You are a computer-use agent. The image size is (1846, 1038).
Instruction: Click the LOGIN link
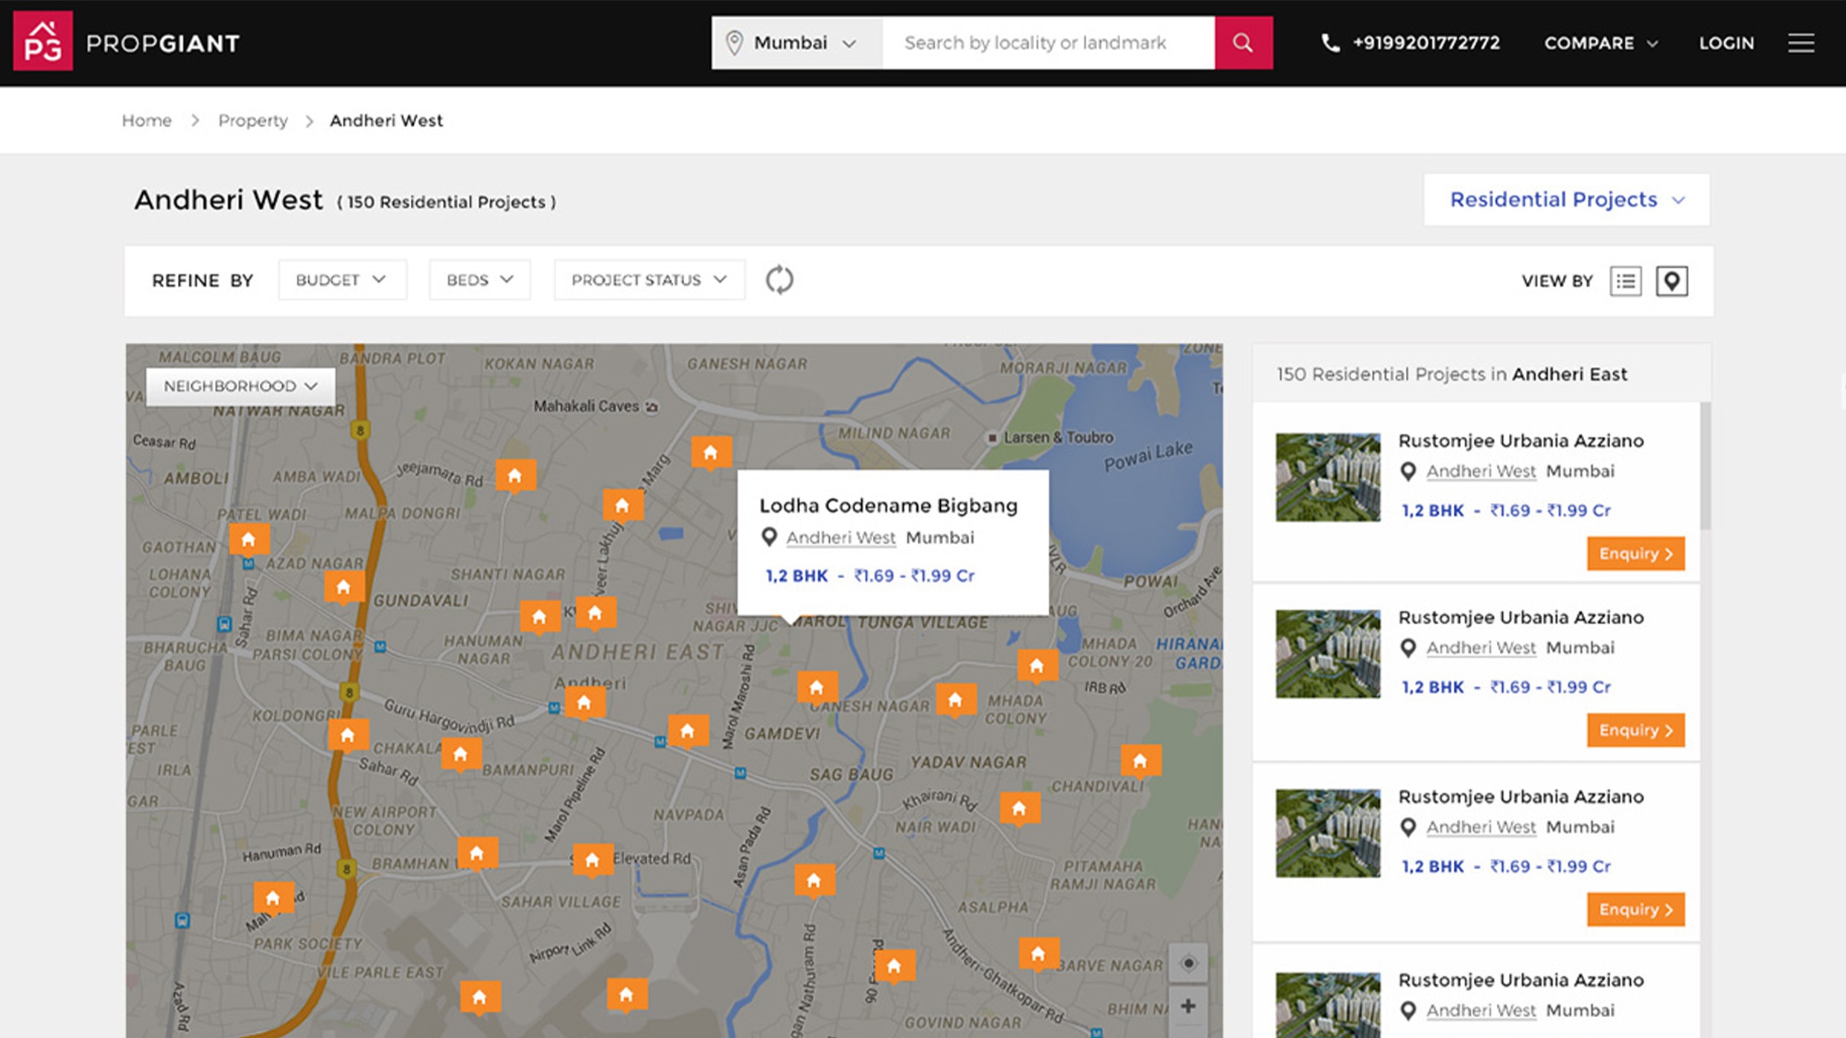tap(1726, 43)
